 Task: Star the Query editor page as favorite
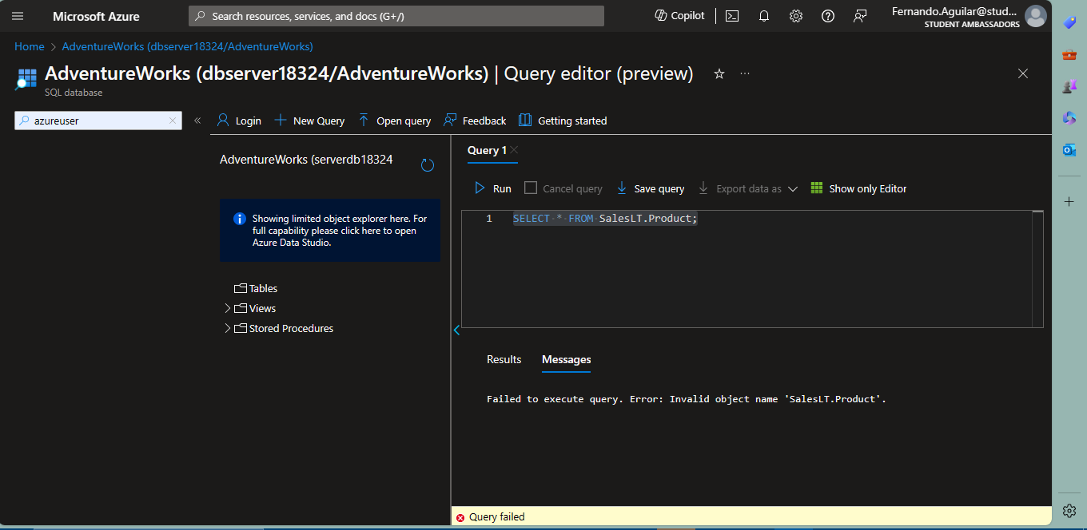(x=719, y=73)
